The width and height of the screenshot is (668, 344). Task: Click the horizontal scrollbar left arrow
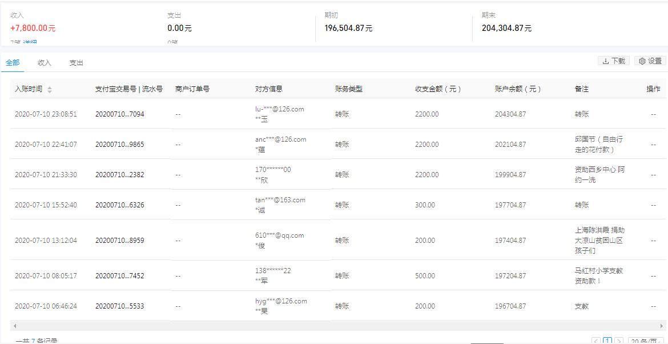[14, 325]
